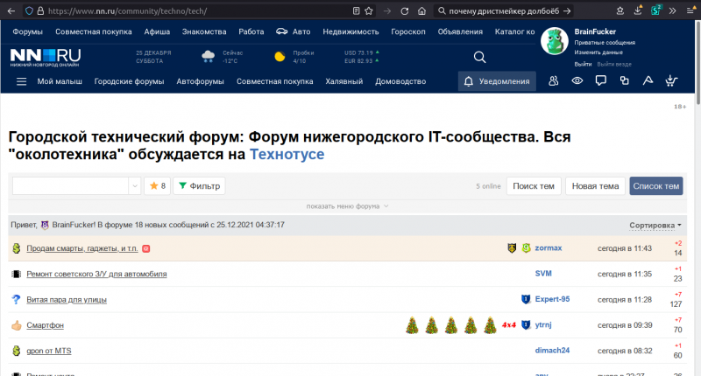
Task: Open the S extension with badge 2
Action: [x=655, y=10]
